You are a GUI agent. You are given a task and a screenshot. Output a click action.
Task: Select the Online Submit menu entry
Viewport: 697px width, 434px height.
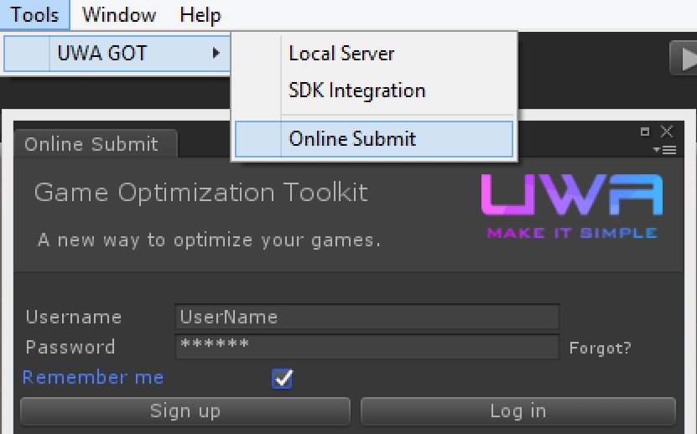352,139
